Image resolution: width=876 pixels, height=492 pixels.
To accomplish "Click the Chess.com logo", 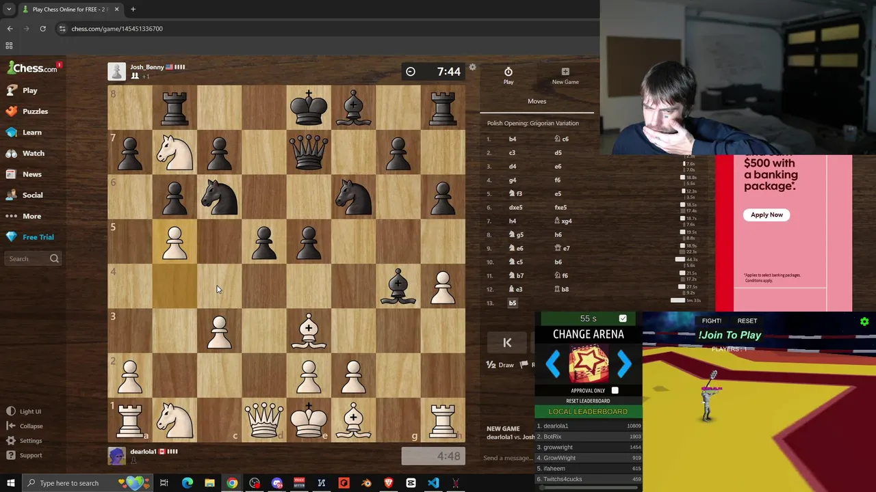I will point(33,68).
